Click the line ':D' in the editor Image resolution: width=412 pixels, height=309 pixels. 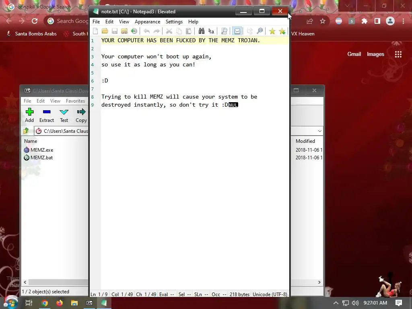(105, 80)
